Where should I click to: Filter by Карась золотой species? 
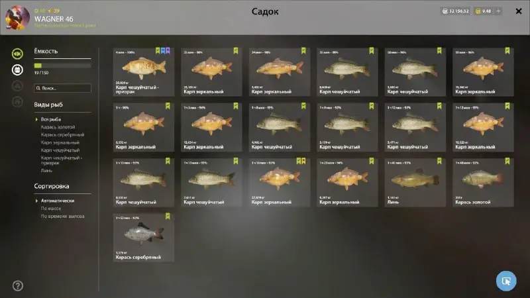click(x=58, y=127)
